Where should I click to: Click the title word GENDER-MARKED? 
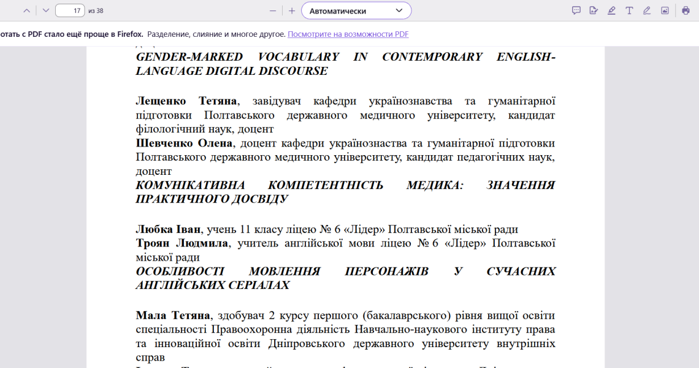click(189, 57)
